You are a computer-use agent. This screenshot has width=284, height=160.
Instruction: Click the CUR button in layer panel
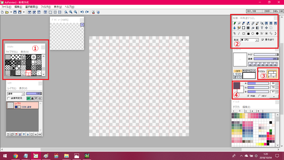[x=40, y=134]
